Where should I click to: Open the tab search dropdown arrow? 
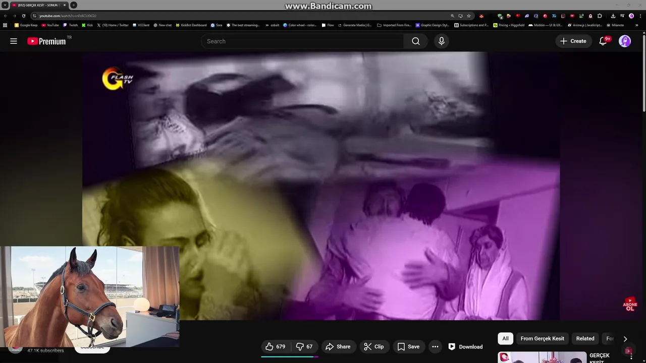pos(5,5)
